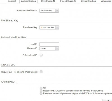112x101 pixels.
Task: Toggle Require EAP for inbound IPsec tunnels
Action: (x=41, y=72)
